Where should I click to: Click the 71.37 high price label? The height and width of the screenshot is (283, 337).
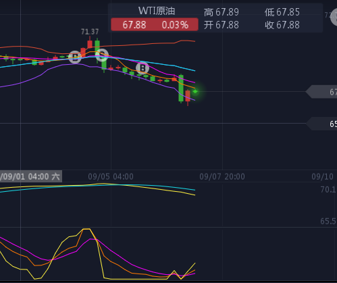coord(90,32)
